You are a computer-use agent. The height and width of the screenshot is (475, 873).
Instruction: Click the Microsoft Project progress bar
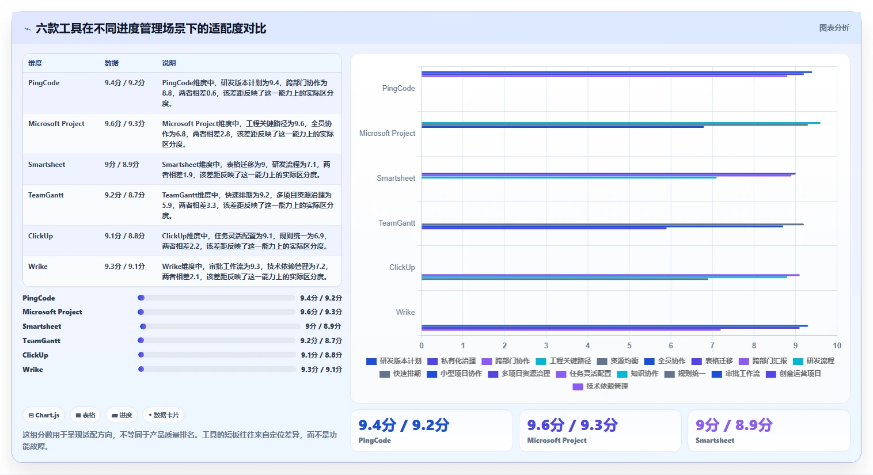tap(217, 312)
